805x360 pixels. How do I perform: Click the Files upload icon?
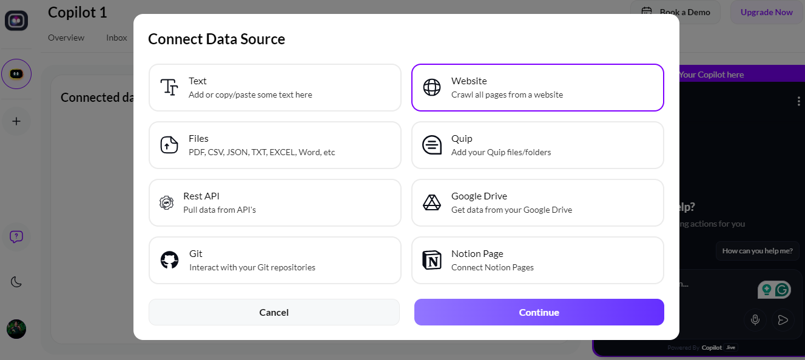pyautogui.click(x=169, y=145)
